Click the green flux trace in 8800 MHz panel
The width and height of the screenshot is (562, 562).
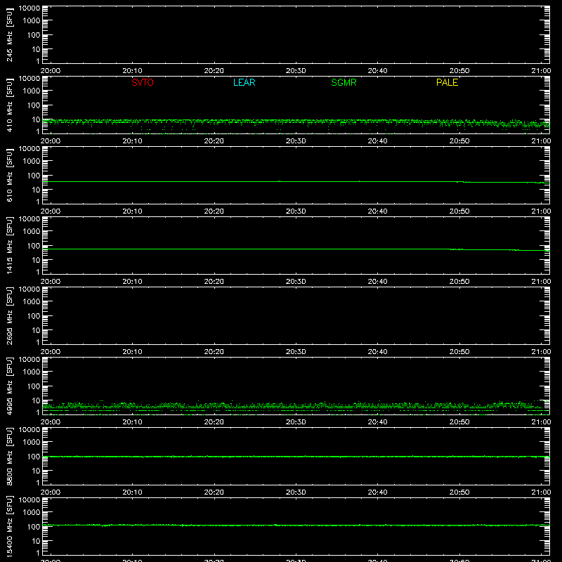[296, 457]
